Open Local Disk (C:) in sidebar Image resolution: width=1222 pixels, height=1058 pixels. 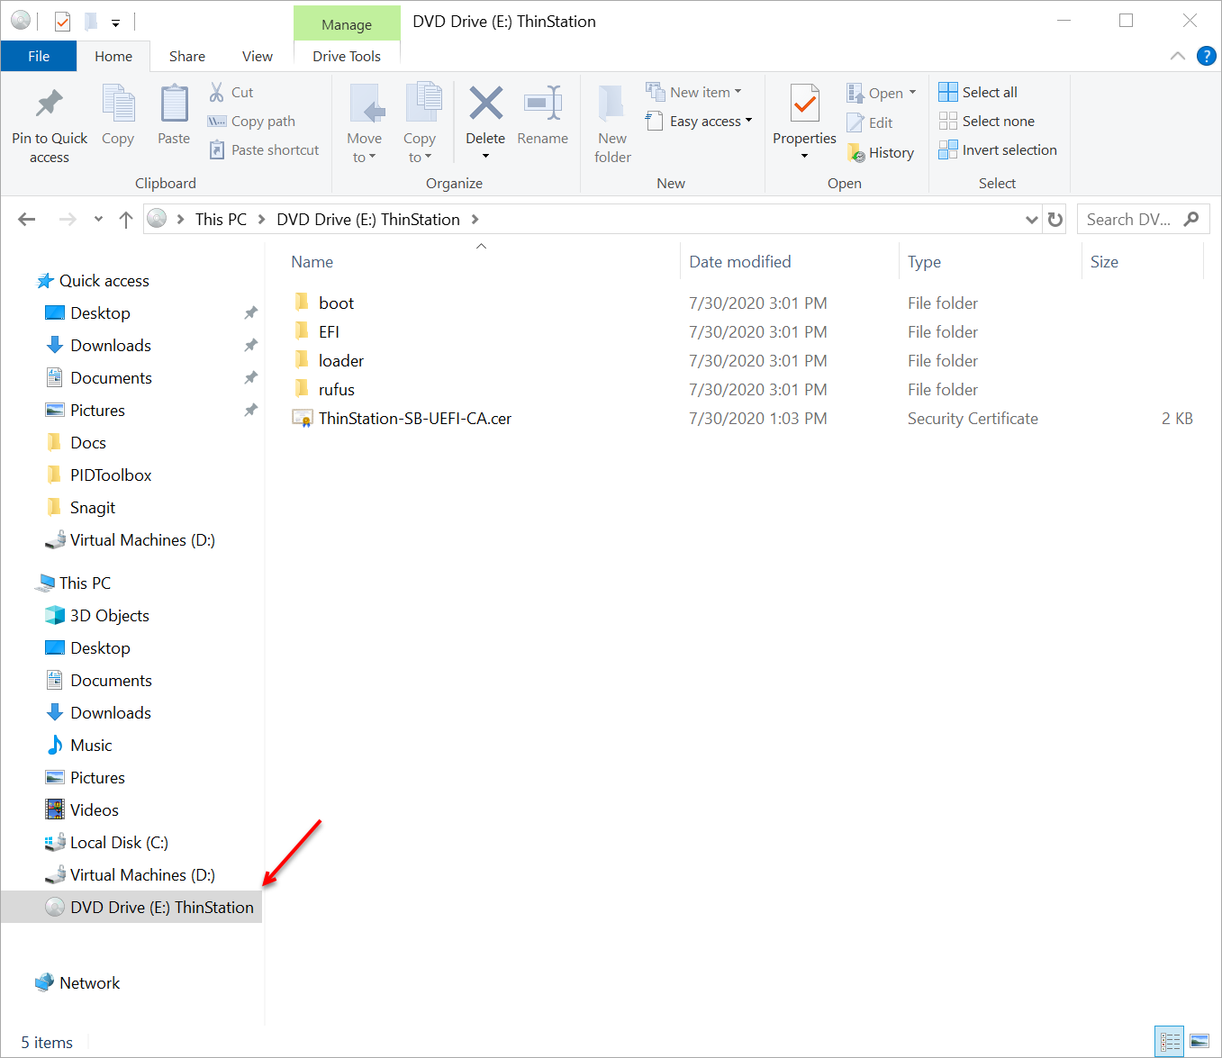(x=119, y=843)
